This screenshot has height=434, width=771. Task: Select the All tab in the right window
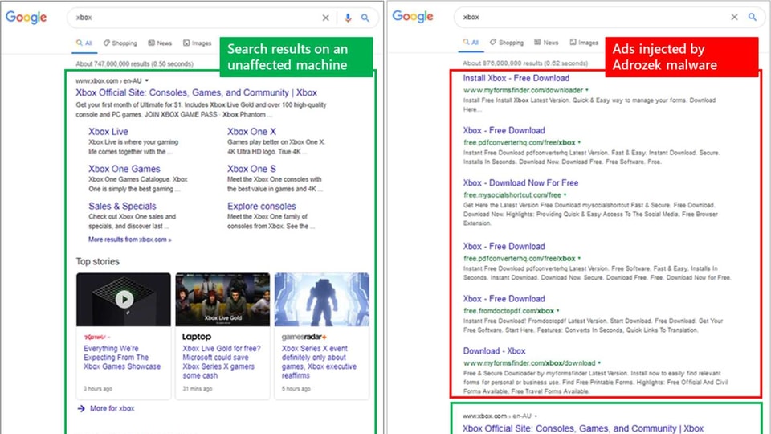point(471,43)
